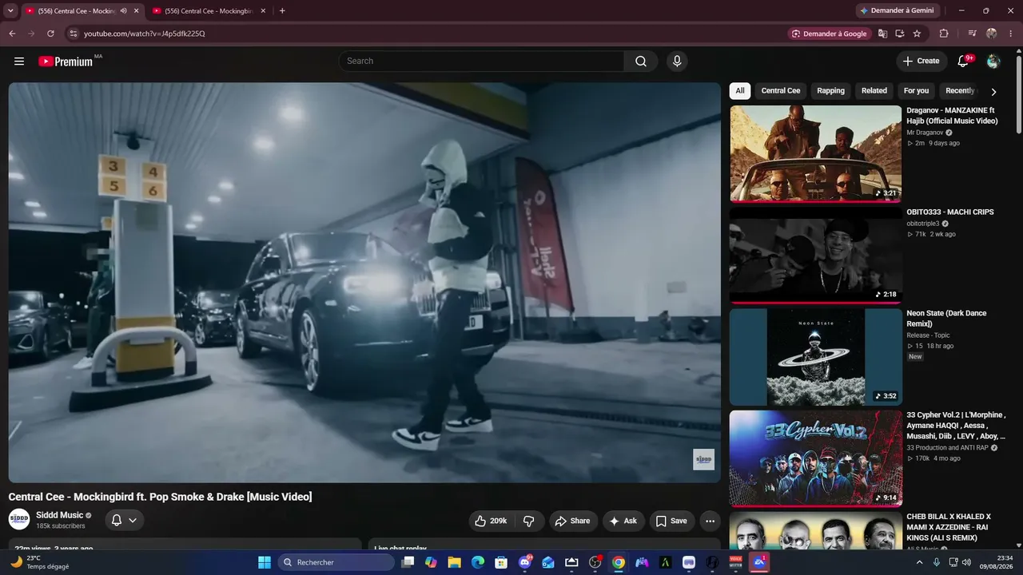Click the Siddd watermark in video corner
Viewport: 1023px width, 575px height.
tap(703, 459)
